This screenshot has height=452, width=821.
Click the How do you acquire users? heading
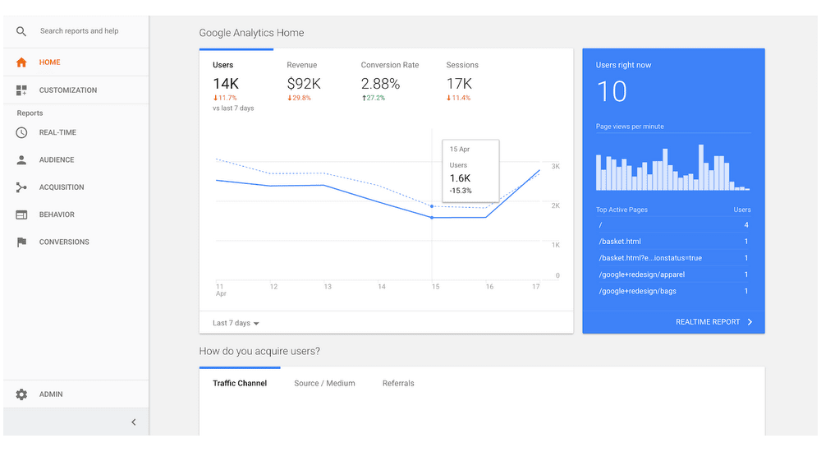(x=259, y=351)
